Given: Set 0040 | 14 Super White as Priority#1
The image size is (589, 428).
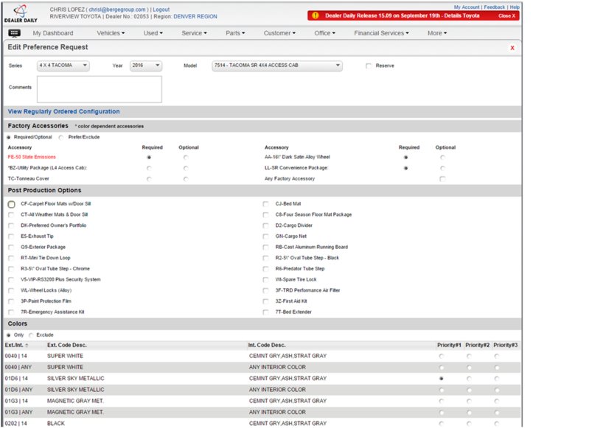Looking at the screenshot, I should click(442, 357).
